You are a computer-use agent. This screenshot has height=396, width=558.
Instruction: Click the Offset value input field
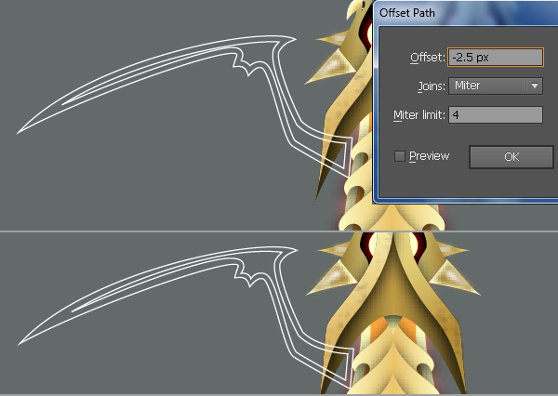tap(496, 58)
